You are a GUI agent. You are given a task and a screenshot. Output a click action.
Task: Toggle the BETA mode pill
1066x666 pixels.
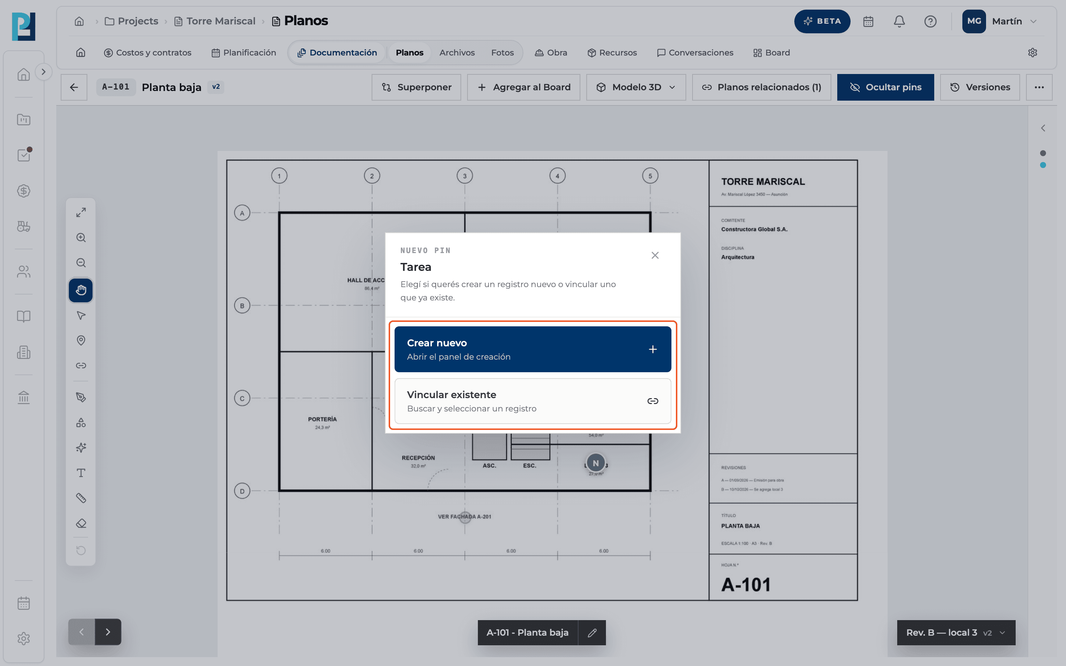tap(822, 21)
